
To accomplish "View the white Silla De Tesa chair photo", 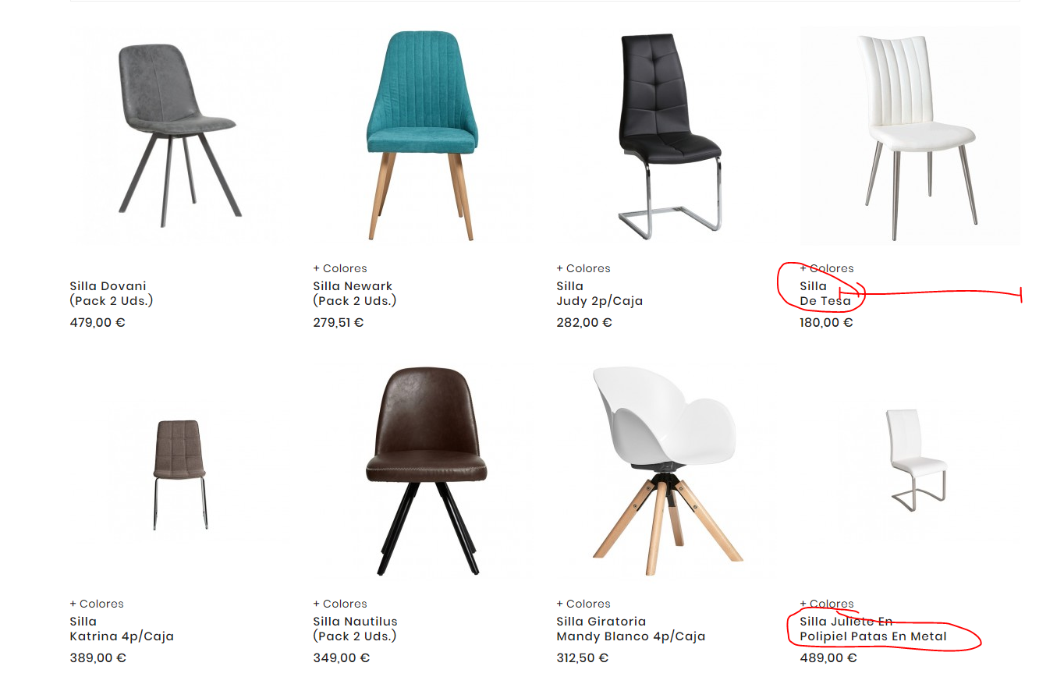I will 910,136.
